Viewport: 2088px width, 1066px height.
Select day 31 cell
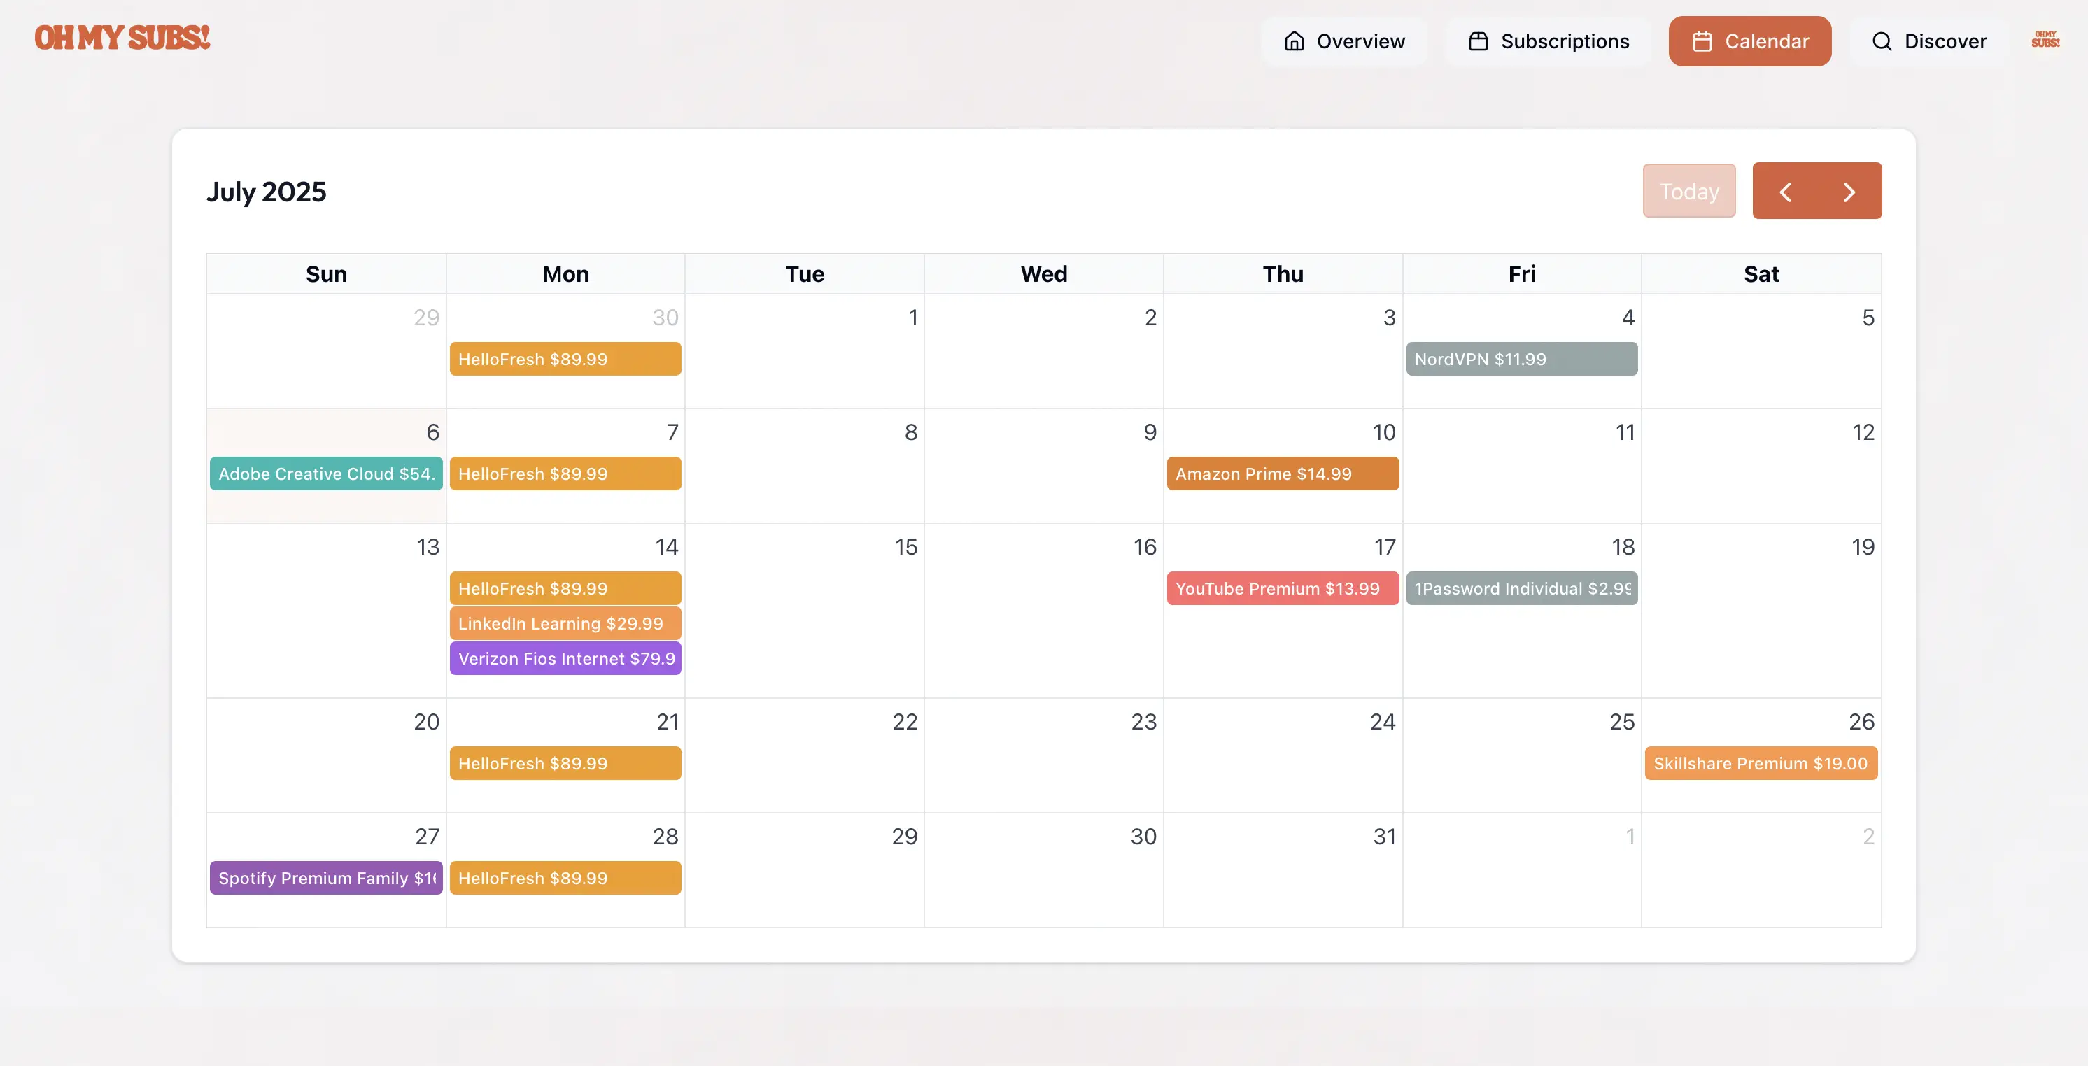[1283, 870]
